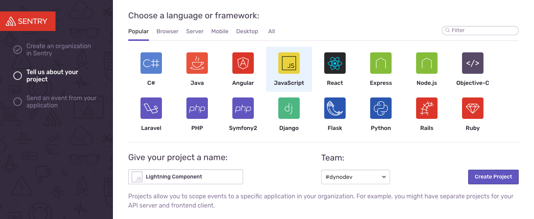This screenshot has height=219, width=534.
Task: Pick the Angular framework icon
Action: tap(243, 63)
